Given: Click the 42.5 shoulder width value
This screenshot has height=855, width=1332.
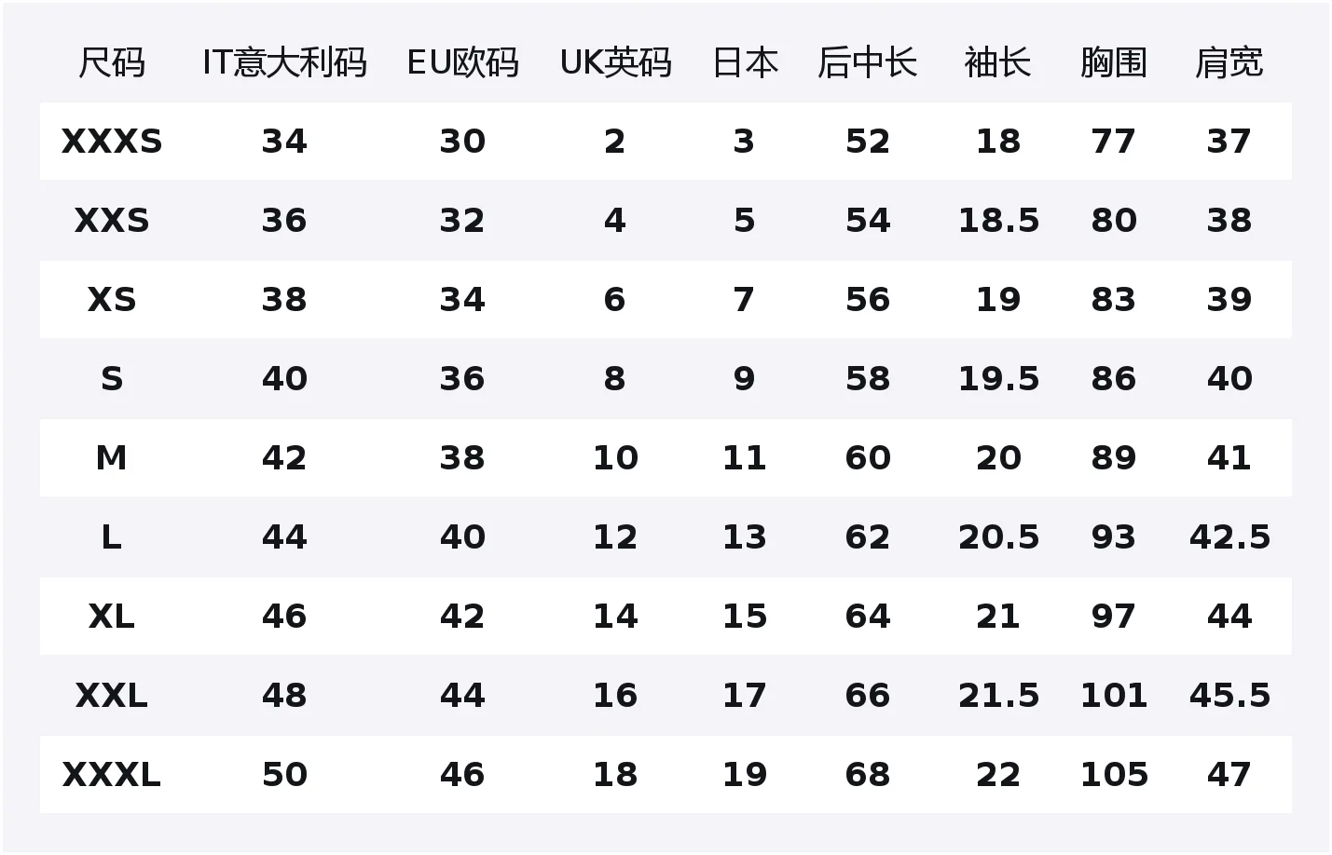Looking at the screenshot, I should point(1229,537).
